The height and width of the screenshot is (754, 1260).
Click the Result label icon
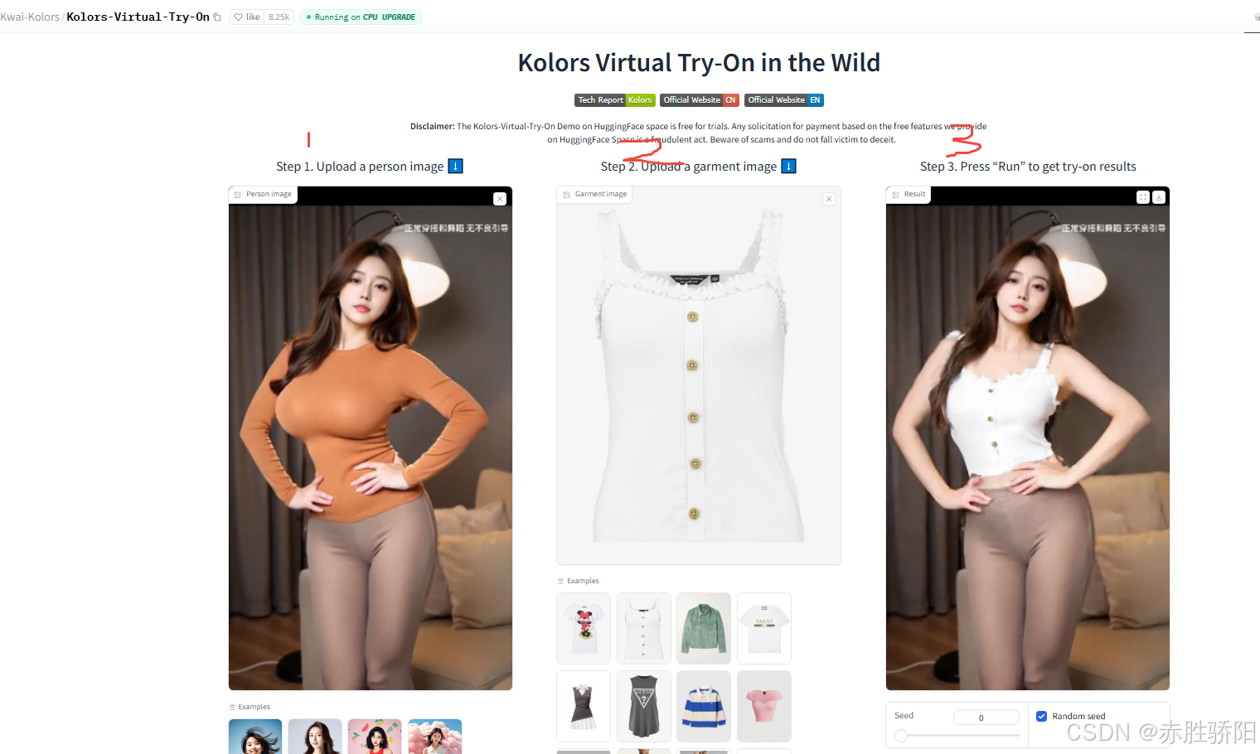click(x=895, y=195)
